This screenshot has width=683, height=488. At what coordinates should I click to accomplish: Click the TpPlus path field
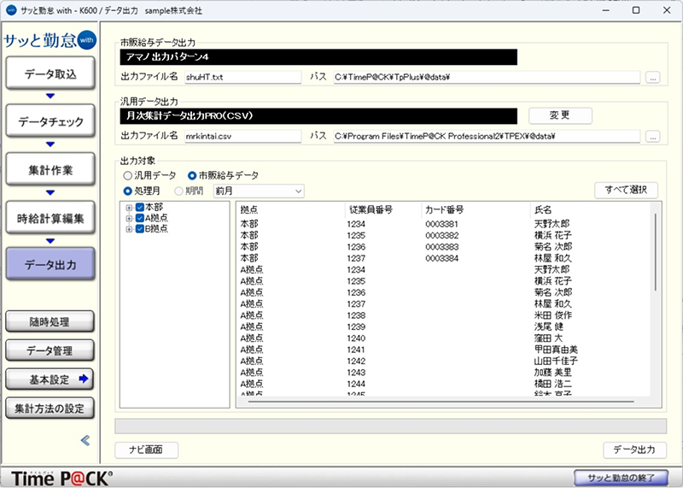tap(487, 77)
